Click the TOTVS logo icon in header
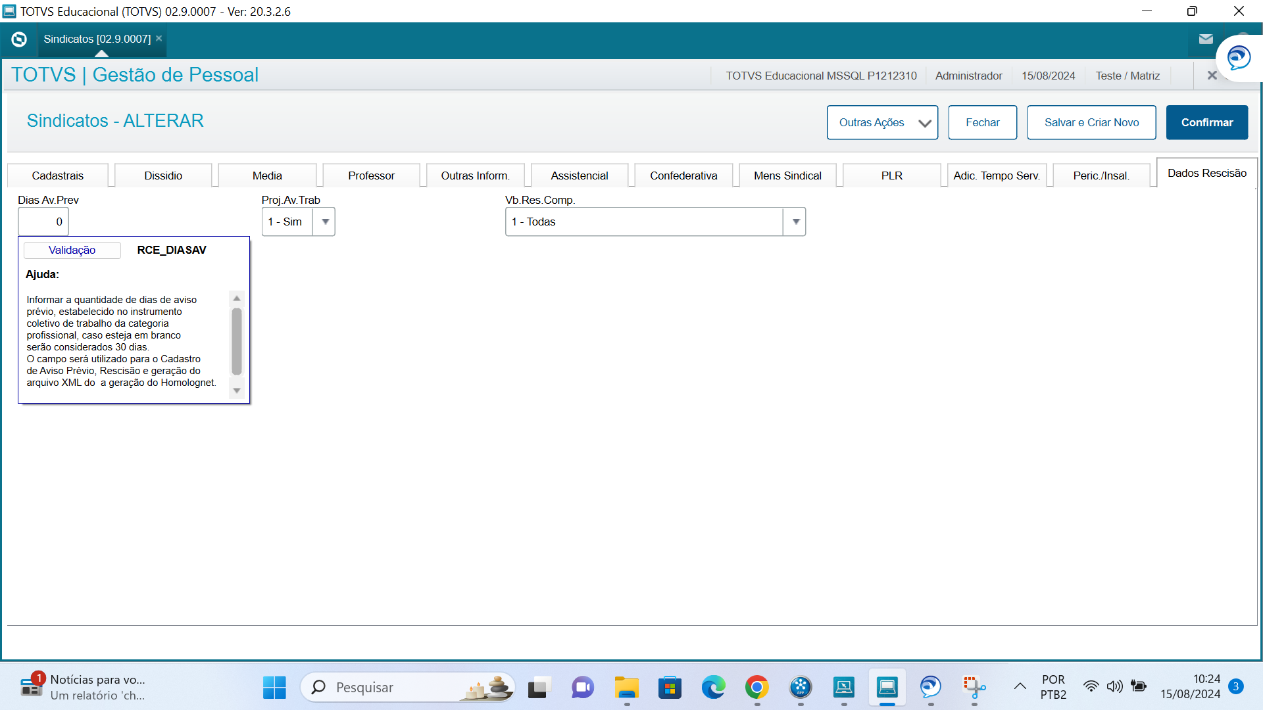1263x710 pixels. (x=19, y=39)
